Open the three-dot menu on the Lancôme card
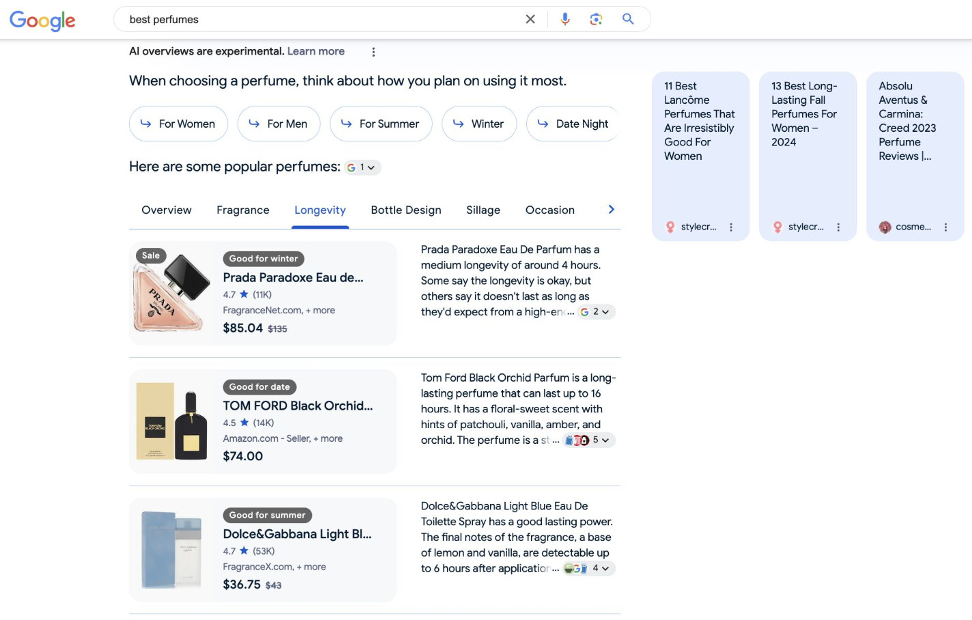The height and width of the screenshot is (620, 972). (x=731, y=227)
